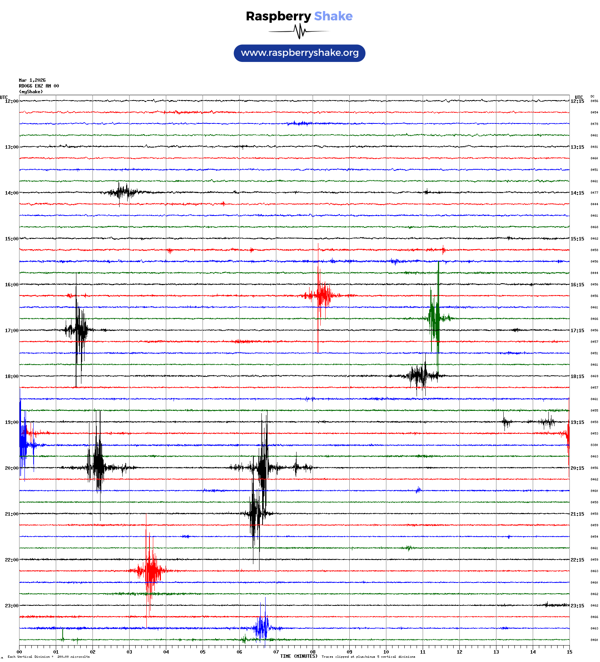Click the green seismic event on 16:45 trace
Image resolution: width=600 pixels, height=662 pixels.
coord(435,318)
